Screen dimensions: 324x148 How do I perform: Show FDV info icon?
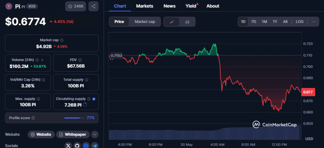(x=80, y=60)
